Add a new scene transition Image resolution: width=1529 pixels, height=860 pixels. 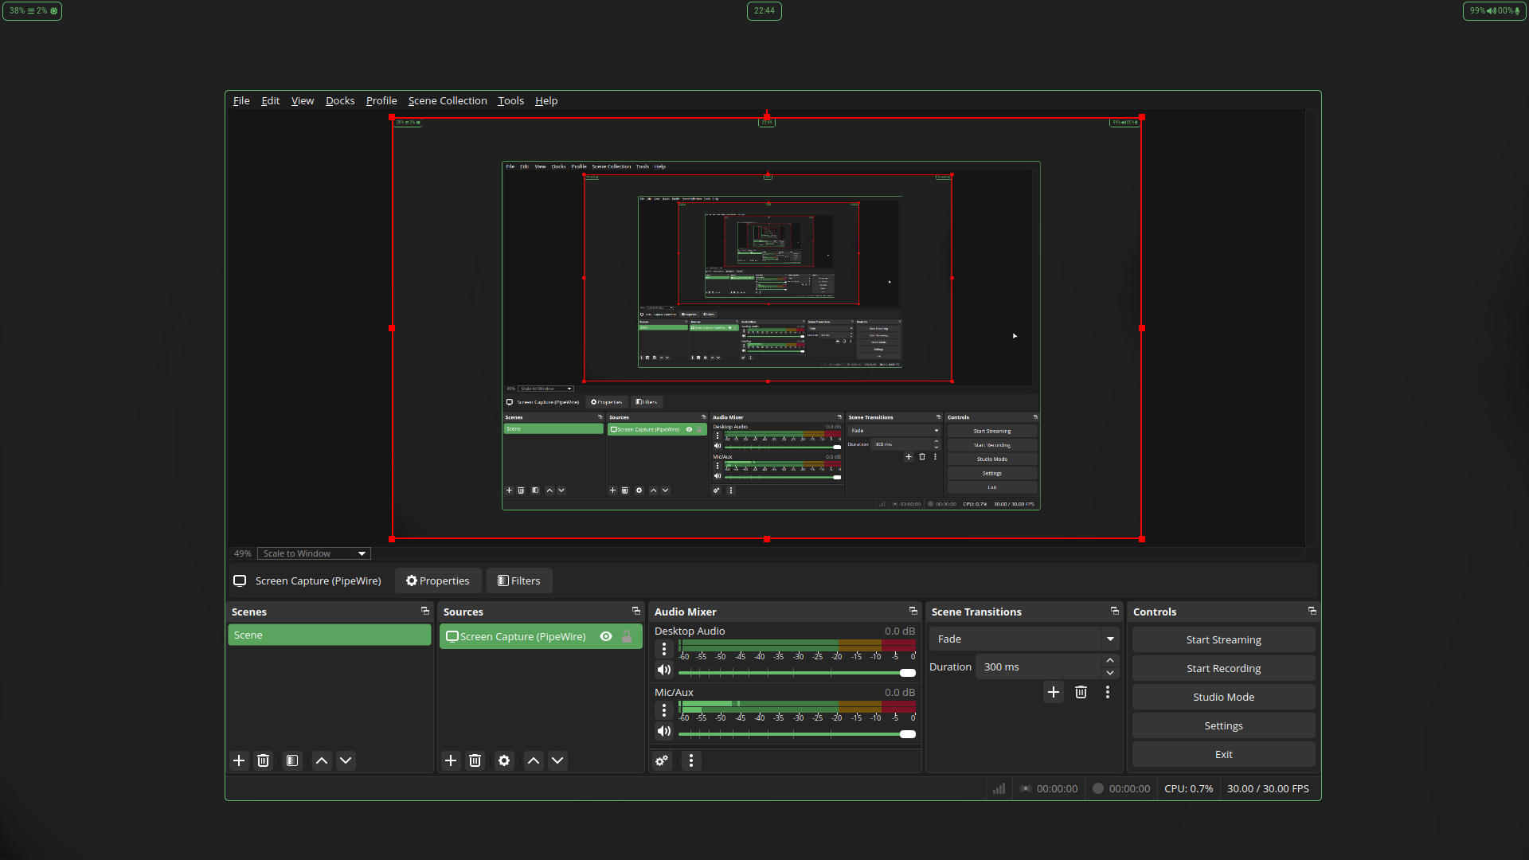[1054, 692]
